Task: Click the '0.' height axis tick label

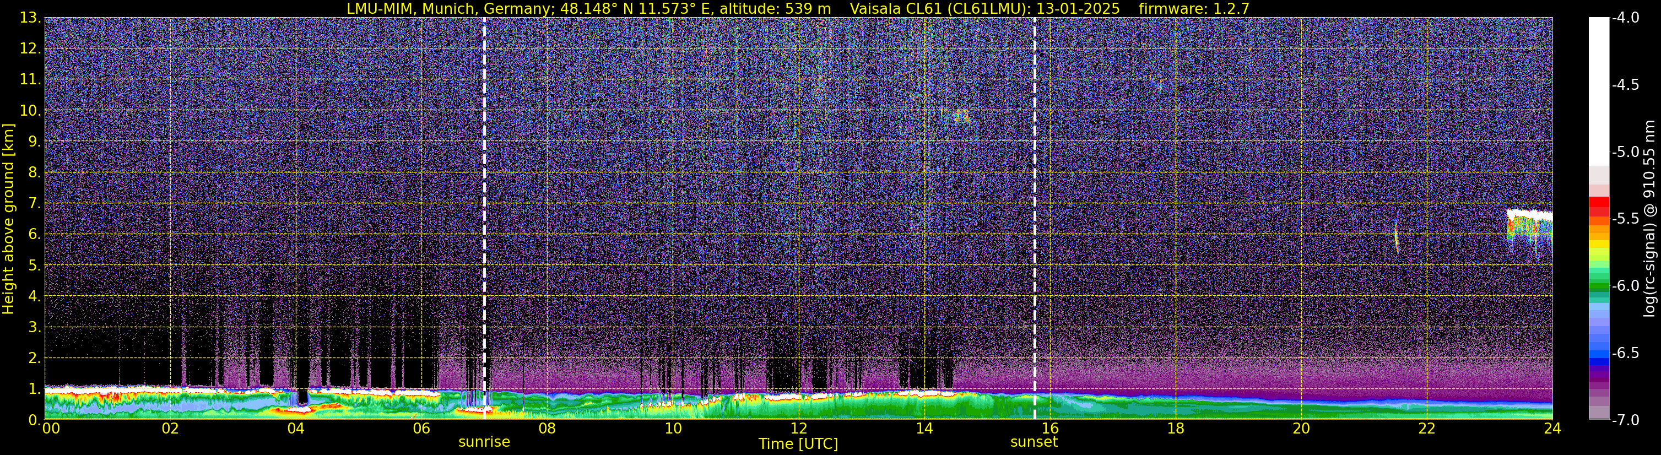Action: point(34,420)
